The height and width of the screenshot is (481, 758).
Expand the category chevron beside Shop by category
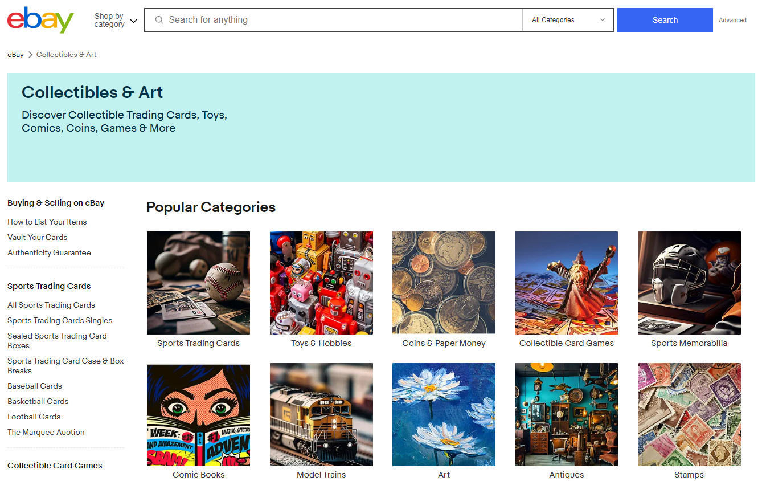pos(133,21)
